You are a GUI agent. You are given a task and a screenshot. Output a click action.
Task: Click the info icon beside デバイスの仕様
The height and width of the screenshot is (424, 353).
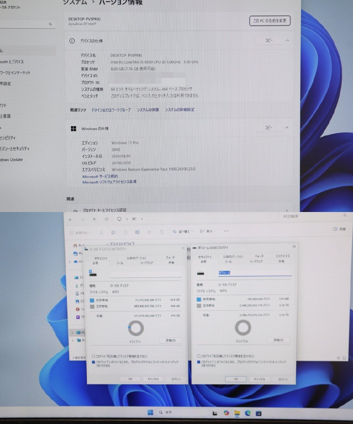(72, 41)
